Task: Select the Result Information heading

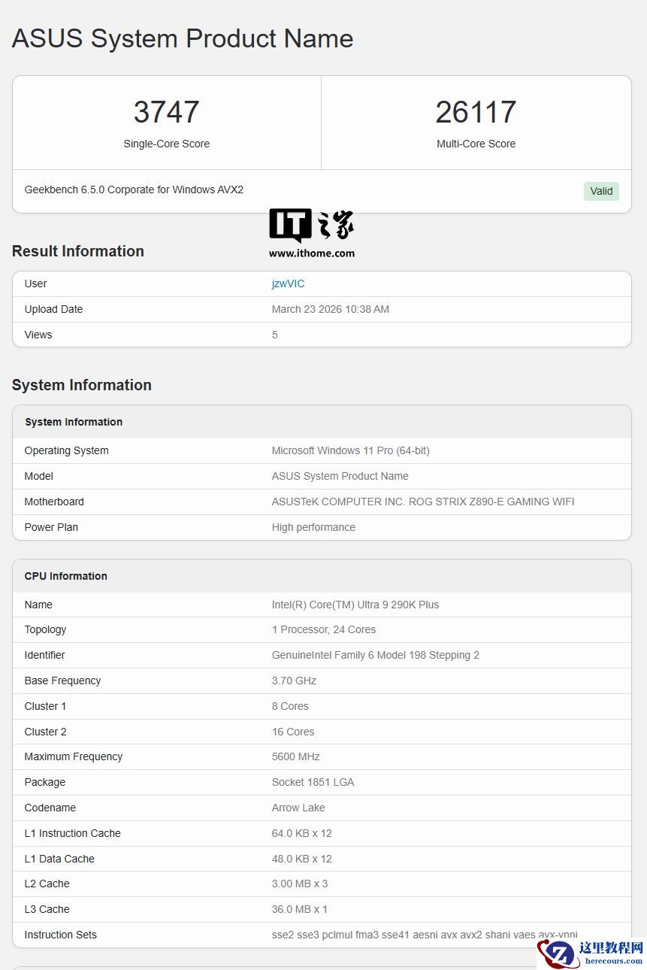Action: tap(78, 251)
